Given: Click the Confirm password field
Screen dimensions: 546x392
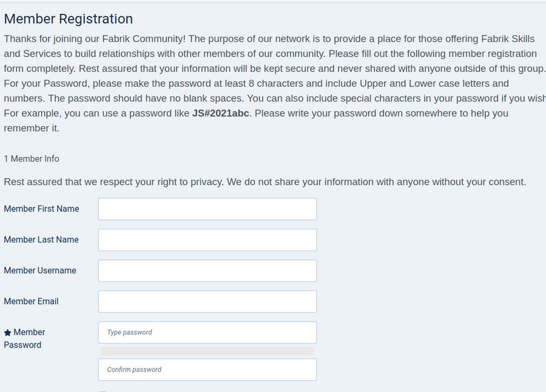Looking at the screenshot, I should pyautogui.click(x=207, y=370).
